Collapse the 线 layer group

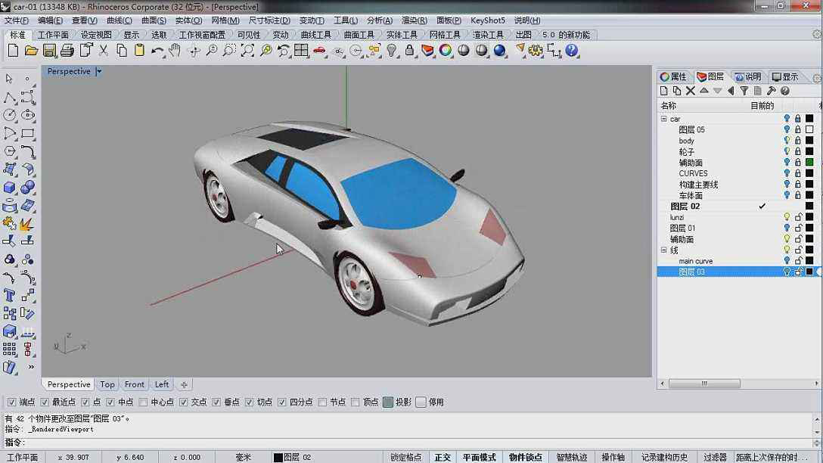(663, 250)
